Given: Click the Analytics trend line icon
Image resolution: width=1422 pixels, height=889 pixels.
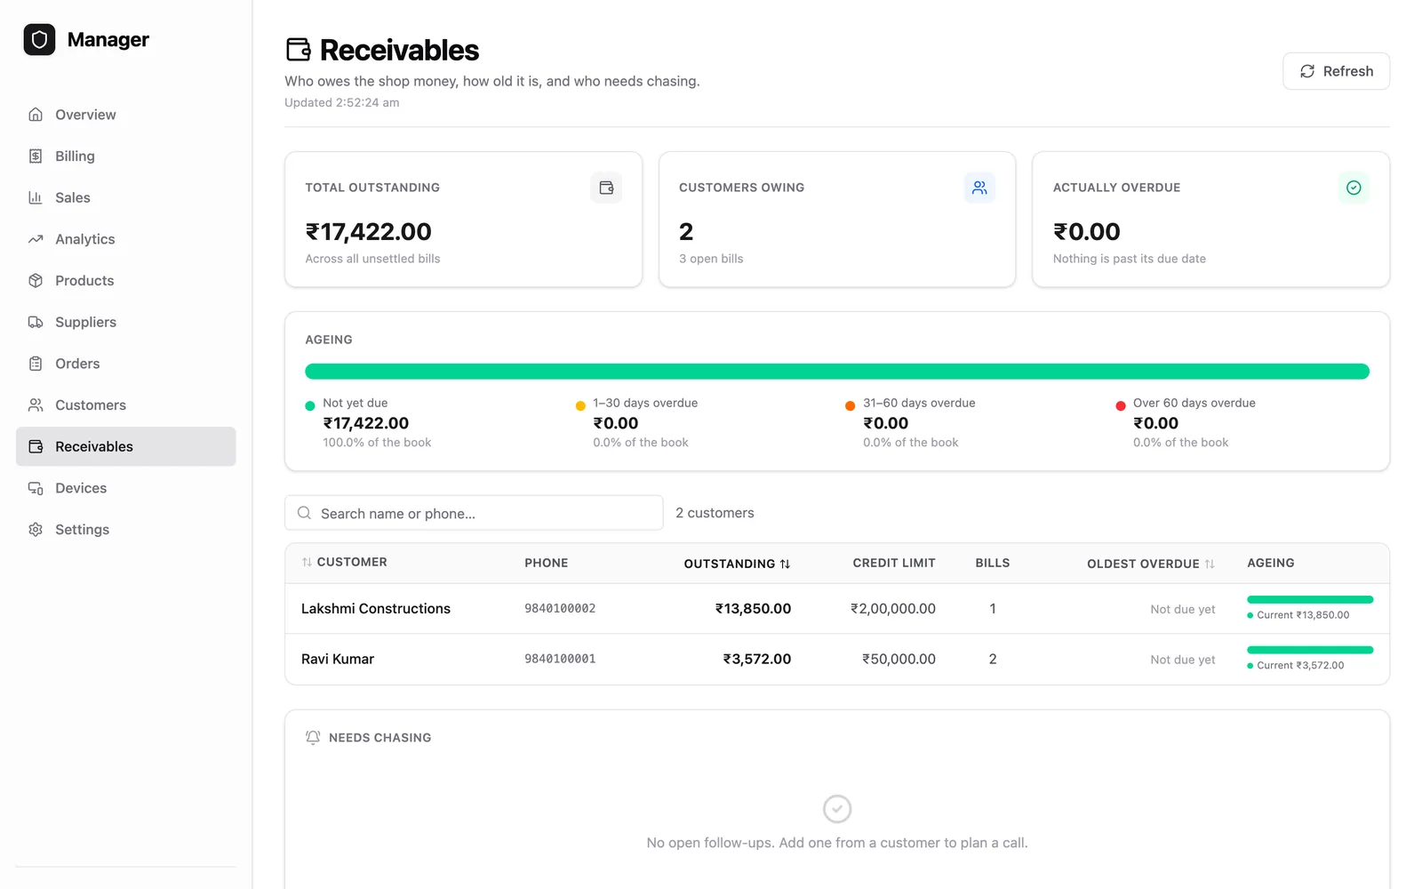Looking at the screenshot, I should [x=36, y=239].
